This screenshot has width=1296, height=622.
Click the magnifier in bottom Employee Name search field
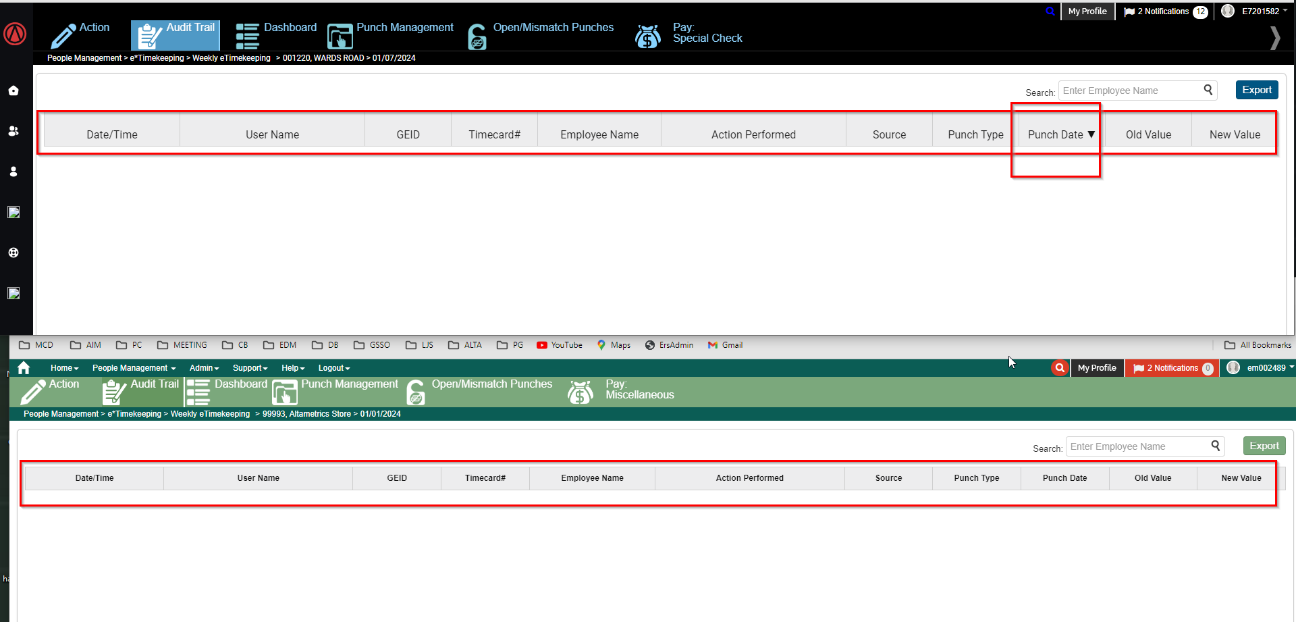1216,446
